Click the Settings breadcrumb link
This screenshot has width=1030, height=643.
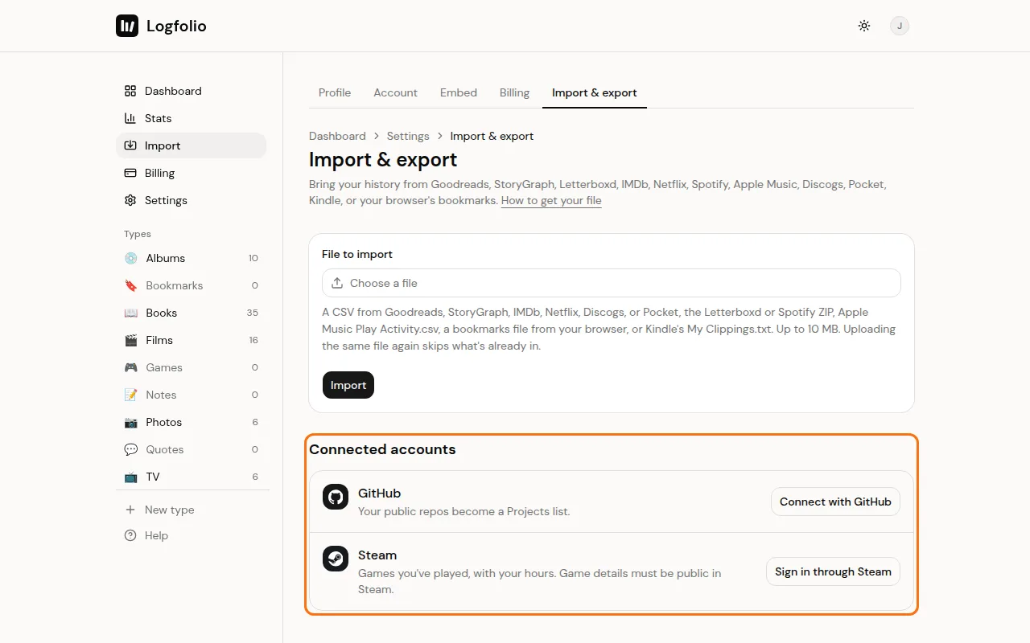click(x=408, y=136)
